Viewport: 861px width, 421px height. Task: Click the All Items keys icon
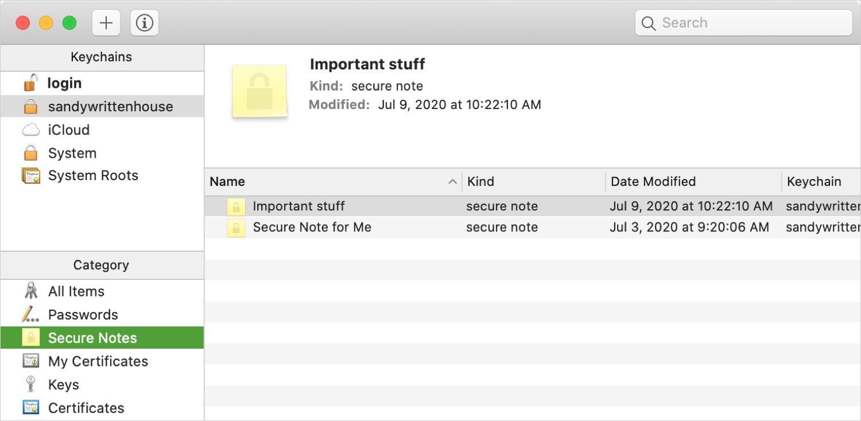[30, 291]
